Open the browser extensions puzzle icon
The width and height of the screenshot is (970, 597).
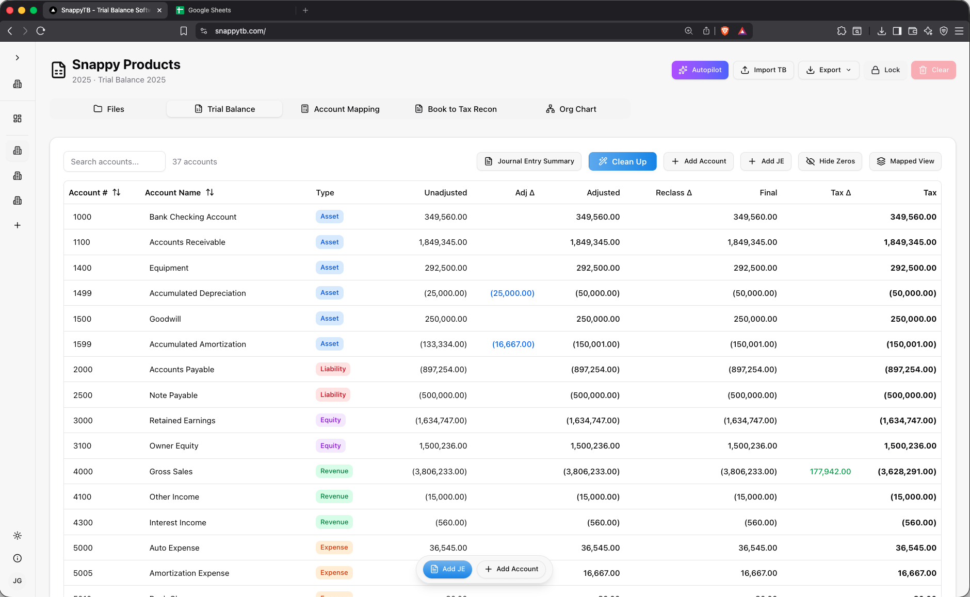(842, 31)
